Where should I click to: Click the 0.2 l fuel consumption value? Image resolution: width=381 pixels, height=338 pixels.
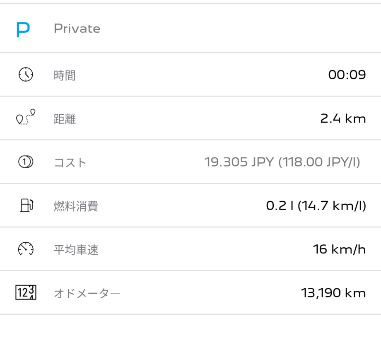316,206
